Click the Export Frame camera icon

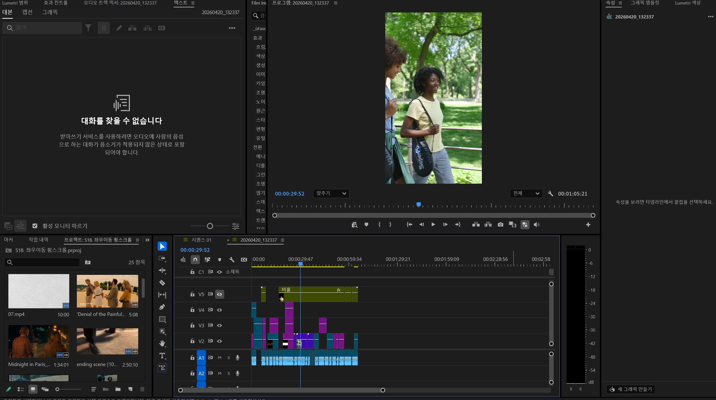[500, 224]
